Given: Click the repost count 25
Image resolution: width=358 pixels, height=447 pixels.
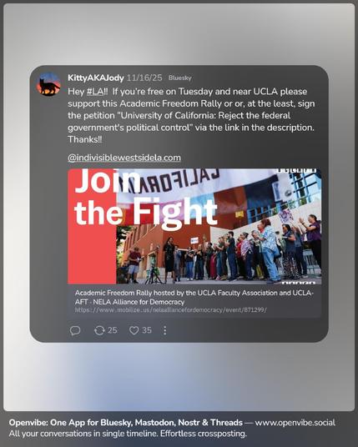Looking at the screenshot, I should pyautogui.click(x=112, y=330).
